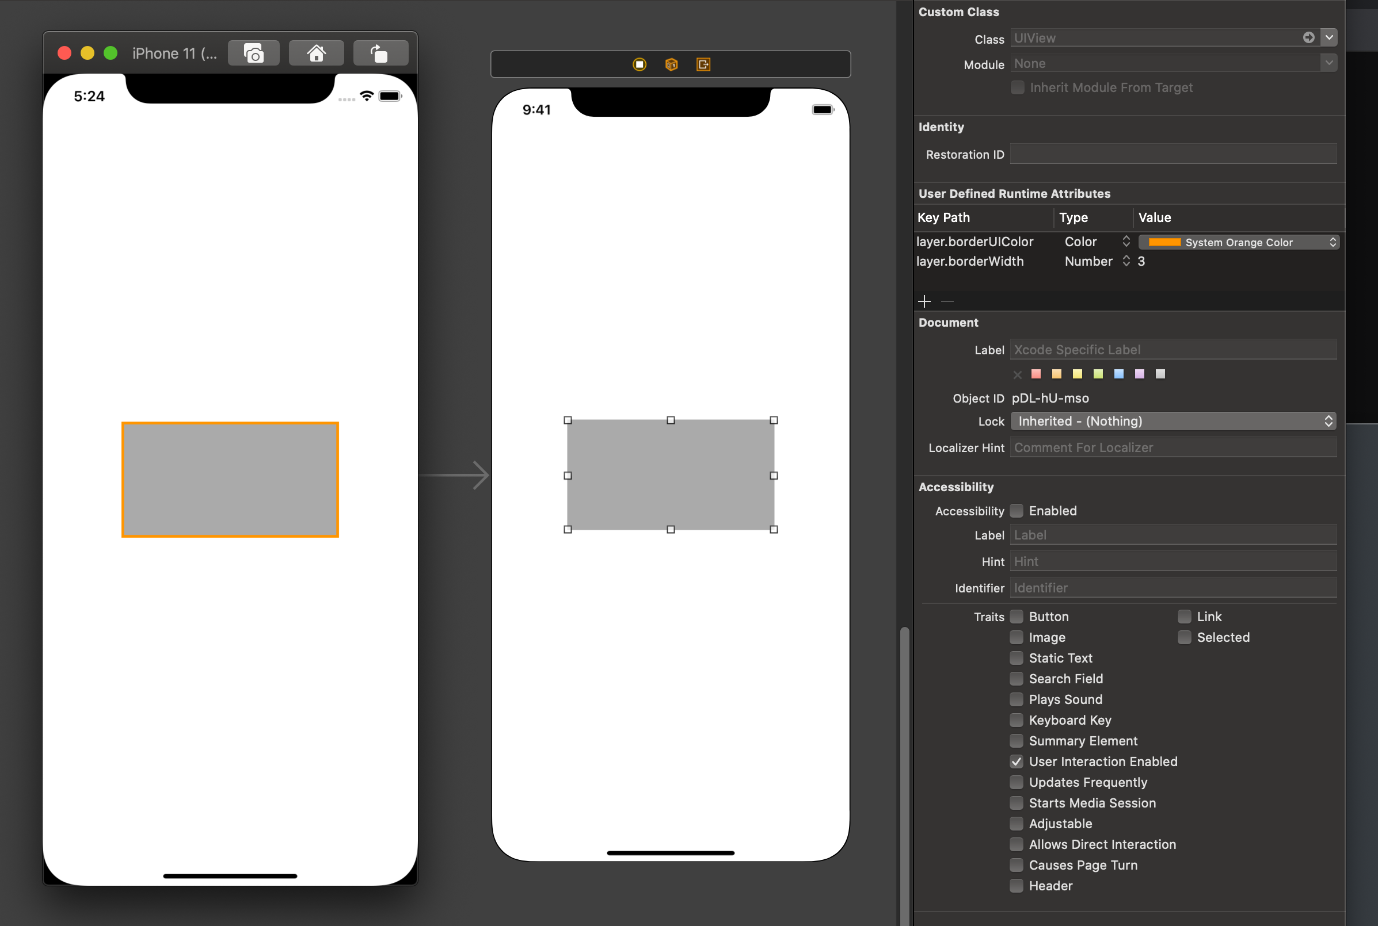The width and height of the screenshot is (1378, 926).
Task: Open the Lock Inherited (Nothing) dropdown
Action: [x=1173, y=421]
